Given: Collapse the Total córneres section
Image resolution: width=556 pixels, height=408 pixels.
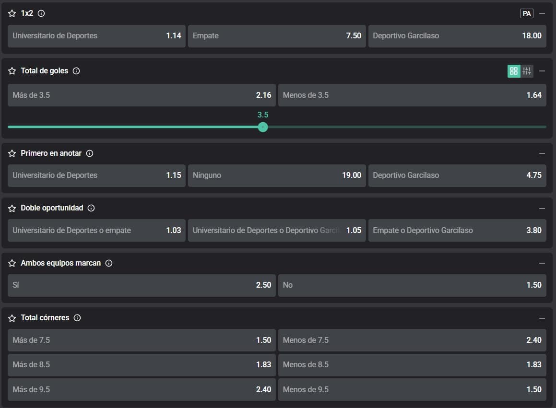Looking at the screenshot, I should pos(542,318).
